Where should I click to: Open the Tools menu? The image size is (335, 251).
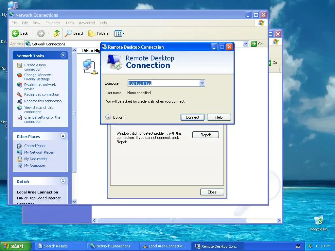point(69,23)
